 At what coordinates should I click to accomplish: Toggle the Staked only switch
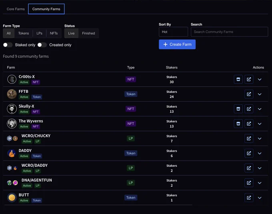click(8, 45)
